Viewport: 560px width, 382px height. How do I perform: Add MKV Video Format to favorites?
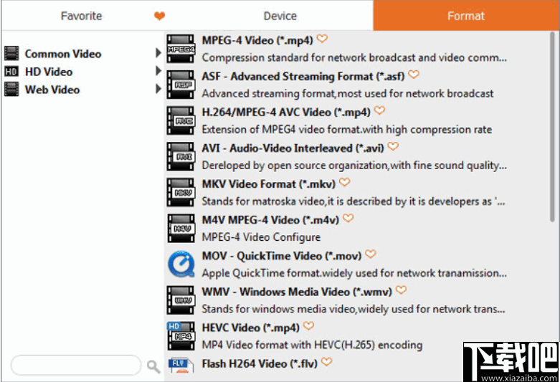(x=345, y=182)
